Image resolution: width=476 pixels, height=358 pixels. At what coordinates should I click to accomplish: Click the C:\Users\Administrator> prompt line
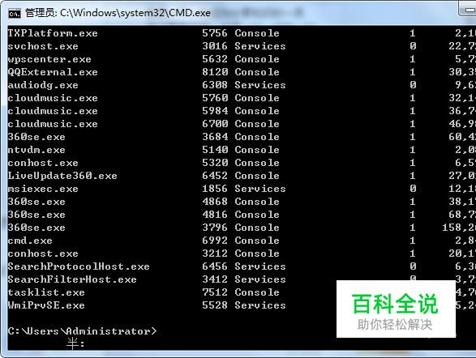point(82,331)
